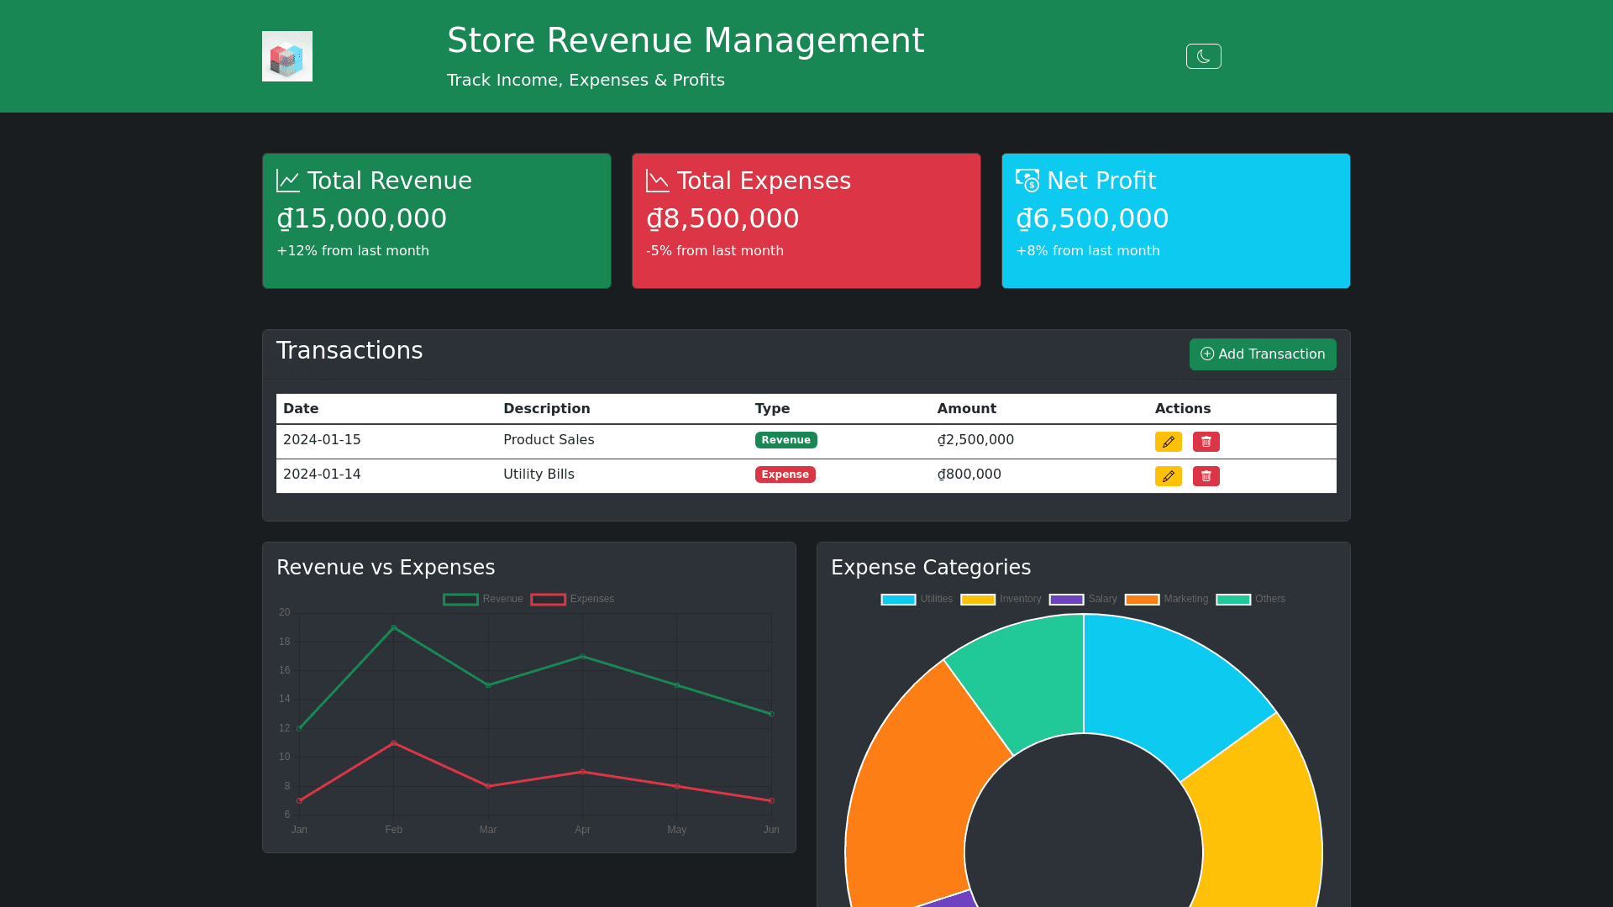Screen dimensions: 1613x907
Task: Edit the Utility Bills transaction
Action: point(1168,476)
